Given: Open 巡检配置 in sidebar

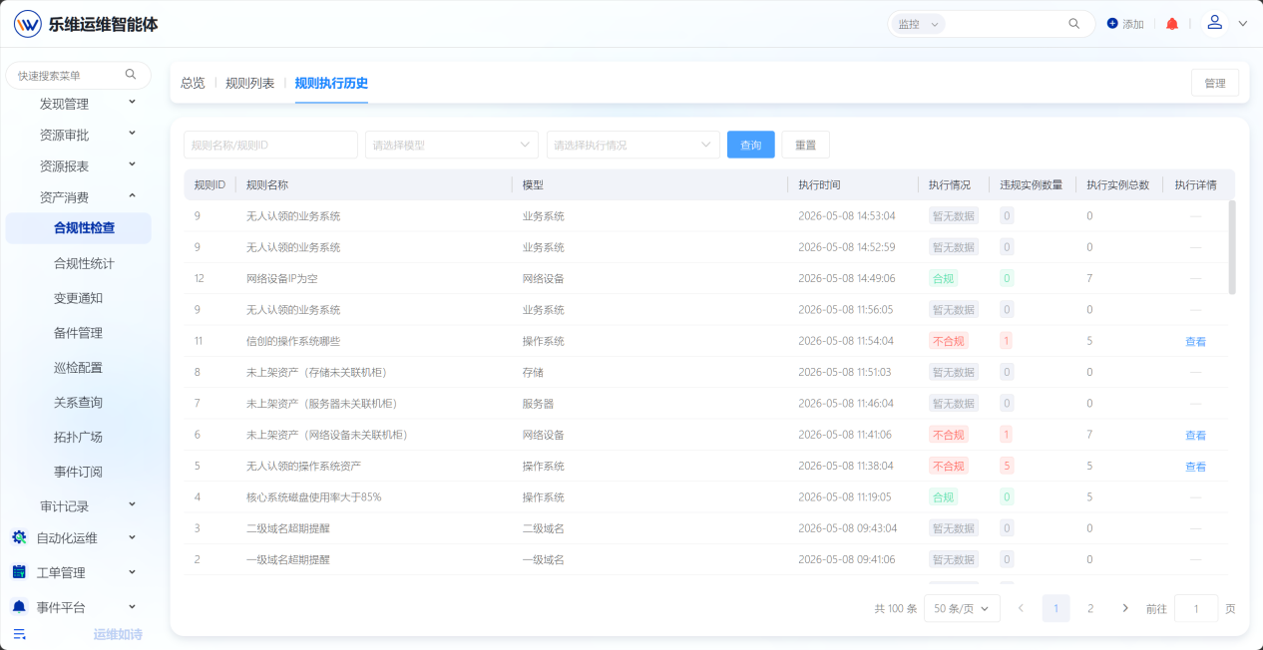Looking at the screenshot, I should click(79, 368).
